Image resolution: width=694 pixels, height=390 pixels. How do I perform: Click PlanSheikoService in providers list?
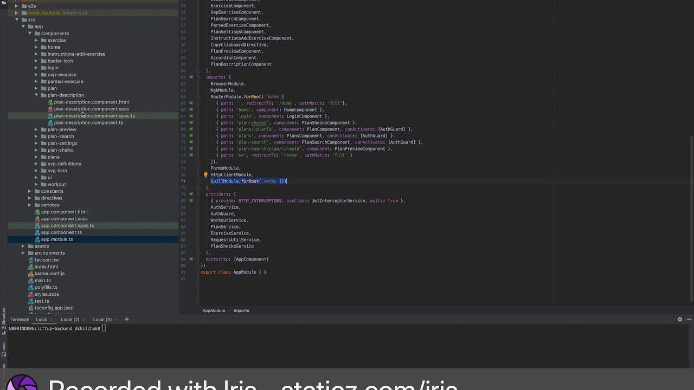tap(232, 246)
